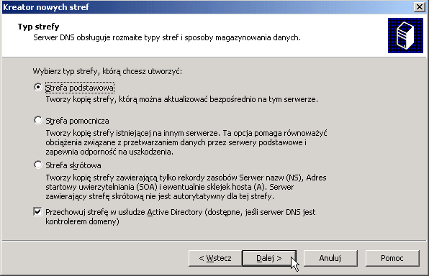
Task: Pick the Strefa skrótowa radio option
Action: pyautogui.click(x=37, y=165)
